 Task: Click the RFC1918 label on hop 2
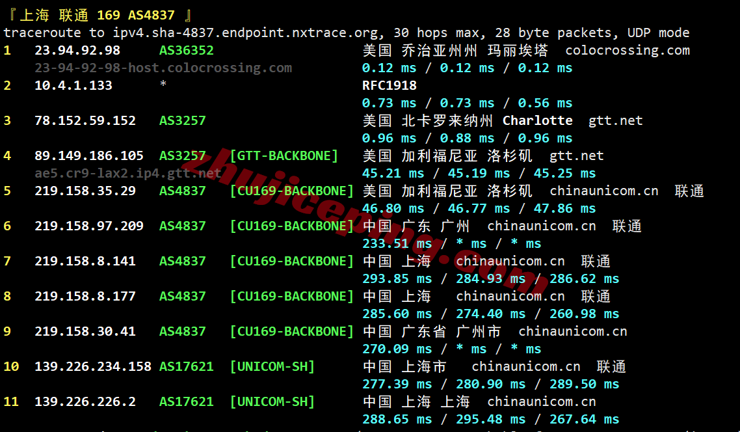pyautogui.click(x=390, y=85)
